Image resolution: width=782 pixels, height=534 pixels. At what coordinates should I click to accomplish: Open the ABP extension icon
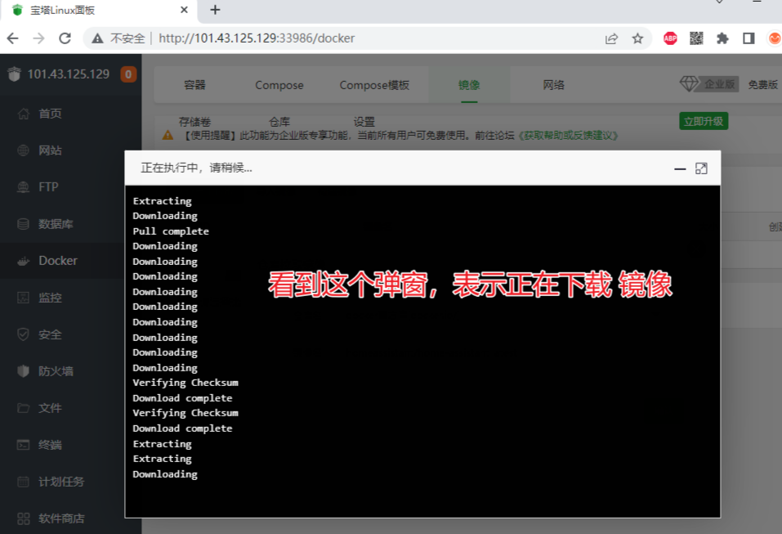[x=670, y=38]
